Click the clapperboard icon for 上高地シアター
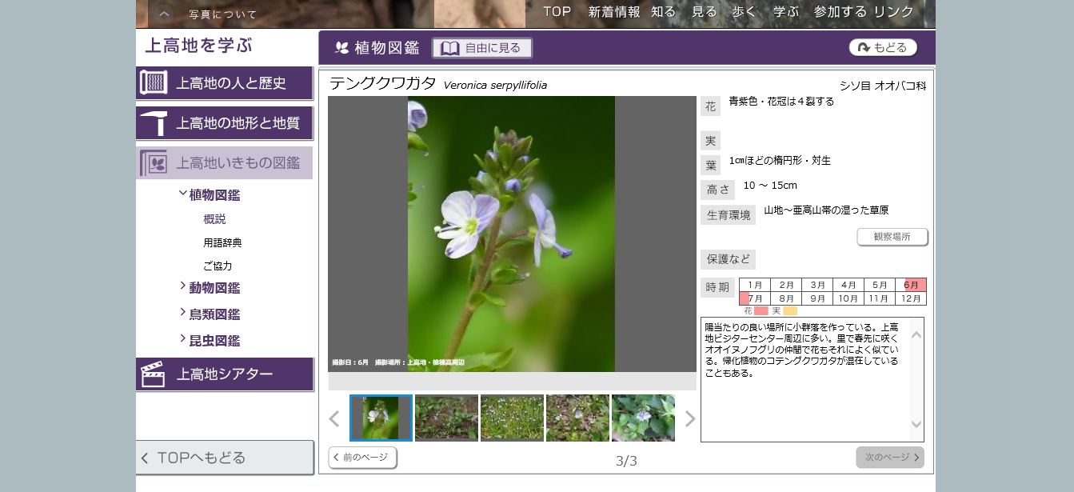 click(153, 374)
